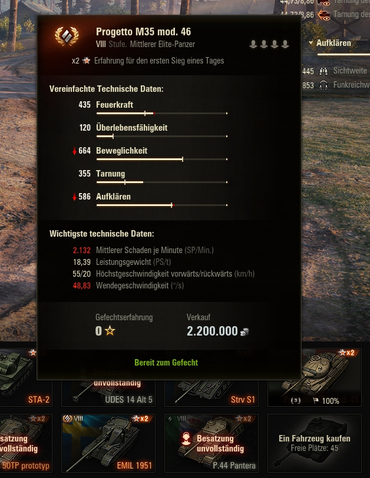This screenshot has height=478, width=370.
Task: Click the crew warning icon on P.44 Pantera
Action: pos(186,439)
